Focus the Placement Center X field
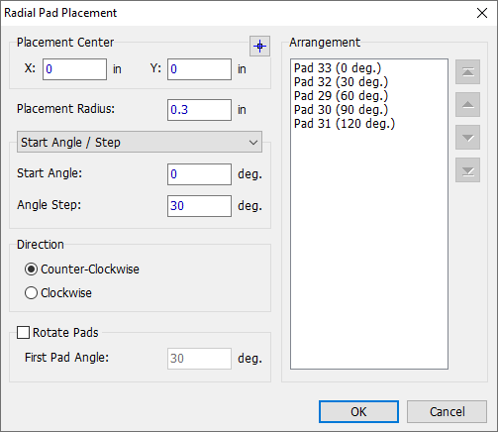The image size is (498, 432). [74, 69]
